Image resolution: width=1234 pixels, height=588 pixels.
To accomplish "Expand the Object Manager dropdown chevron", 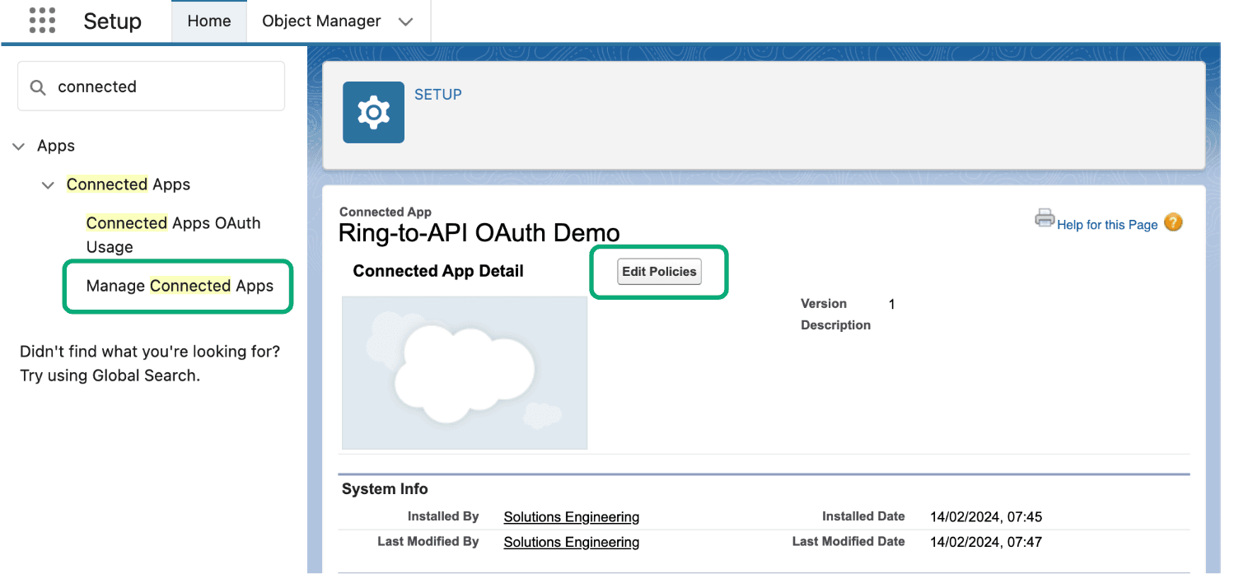I will point(405,22).
